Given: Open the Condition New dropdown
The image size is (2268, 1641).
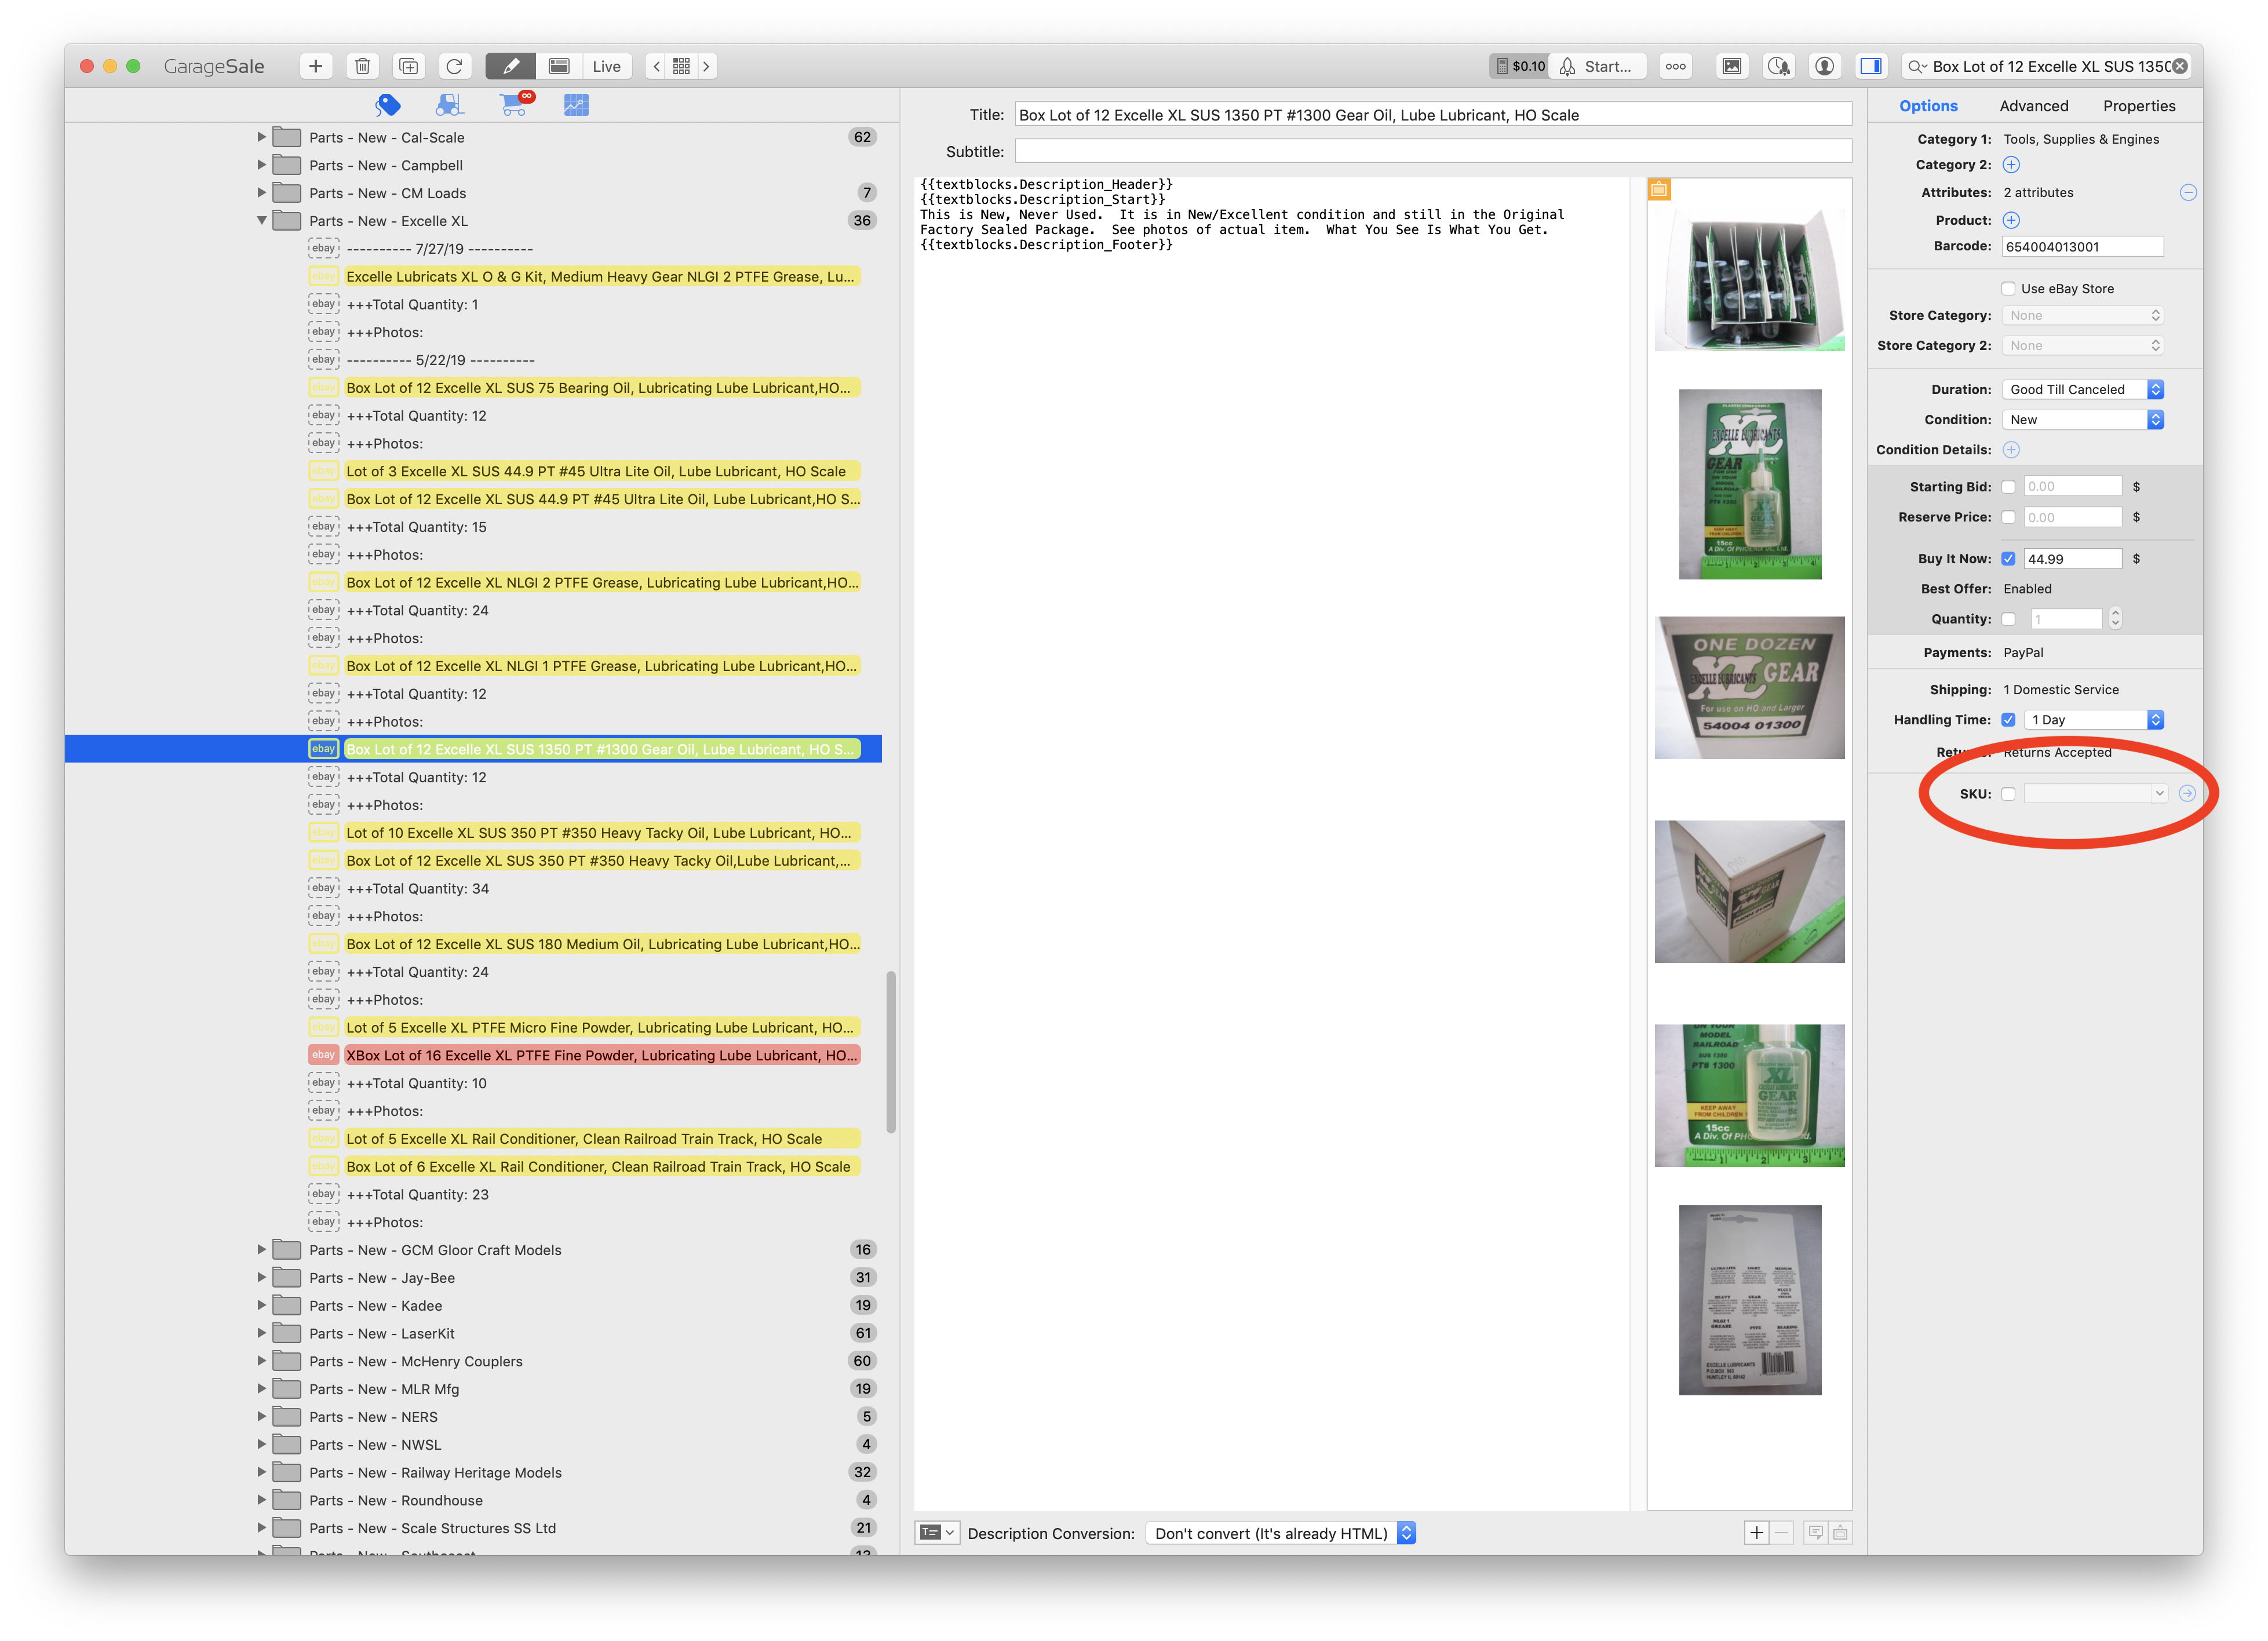Looking at the screenshot, I should point(2082,420).
